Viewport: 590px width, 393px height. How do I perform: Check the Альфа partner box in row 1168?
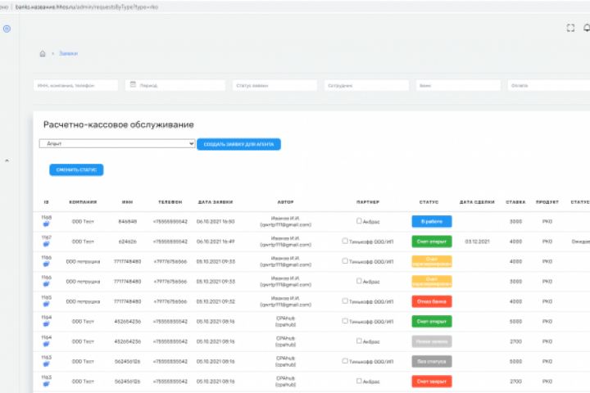tap(359, 221)
